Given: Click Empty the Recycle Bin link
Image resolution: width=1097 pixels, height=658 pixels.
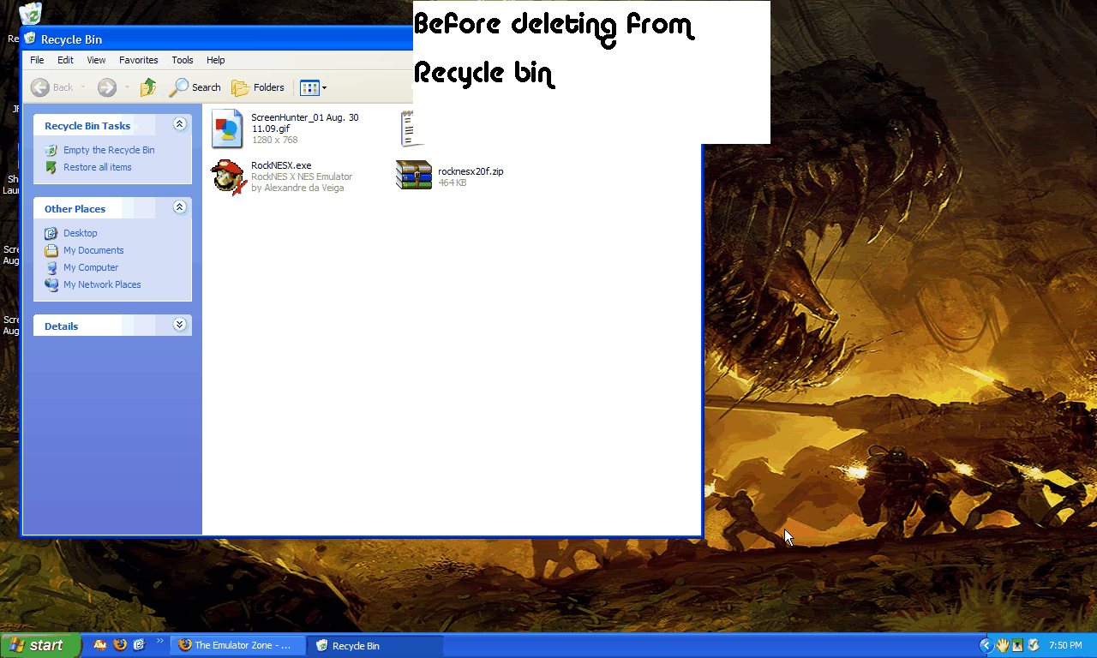Looking at the screenshot, I should pyautogui.click(x=109, y=150).
